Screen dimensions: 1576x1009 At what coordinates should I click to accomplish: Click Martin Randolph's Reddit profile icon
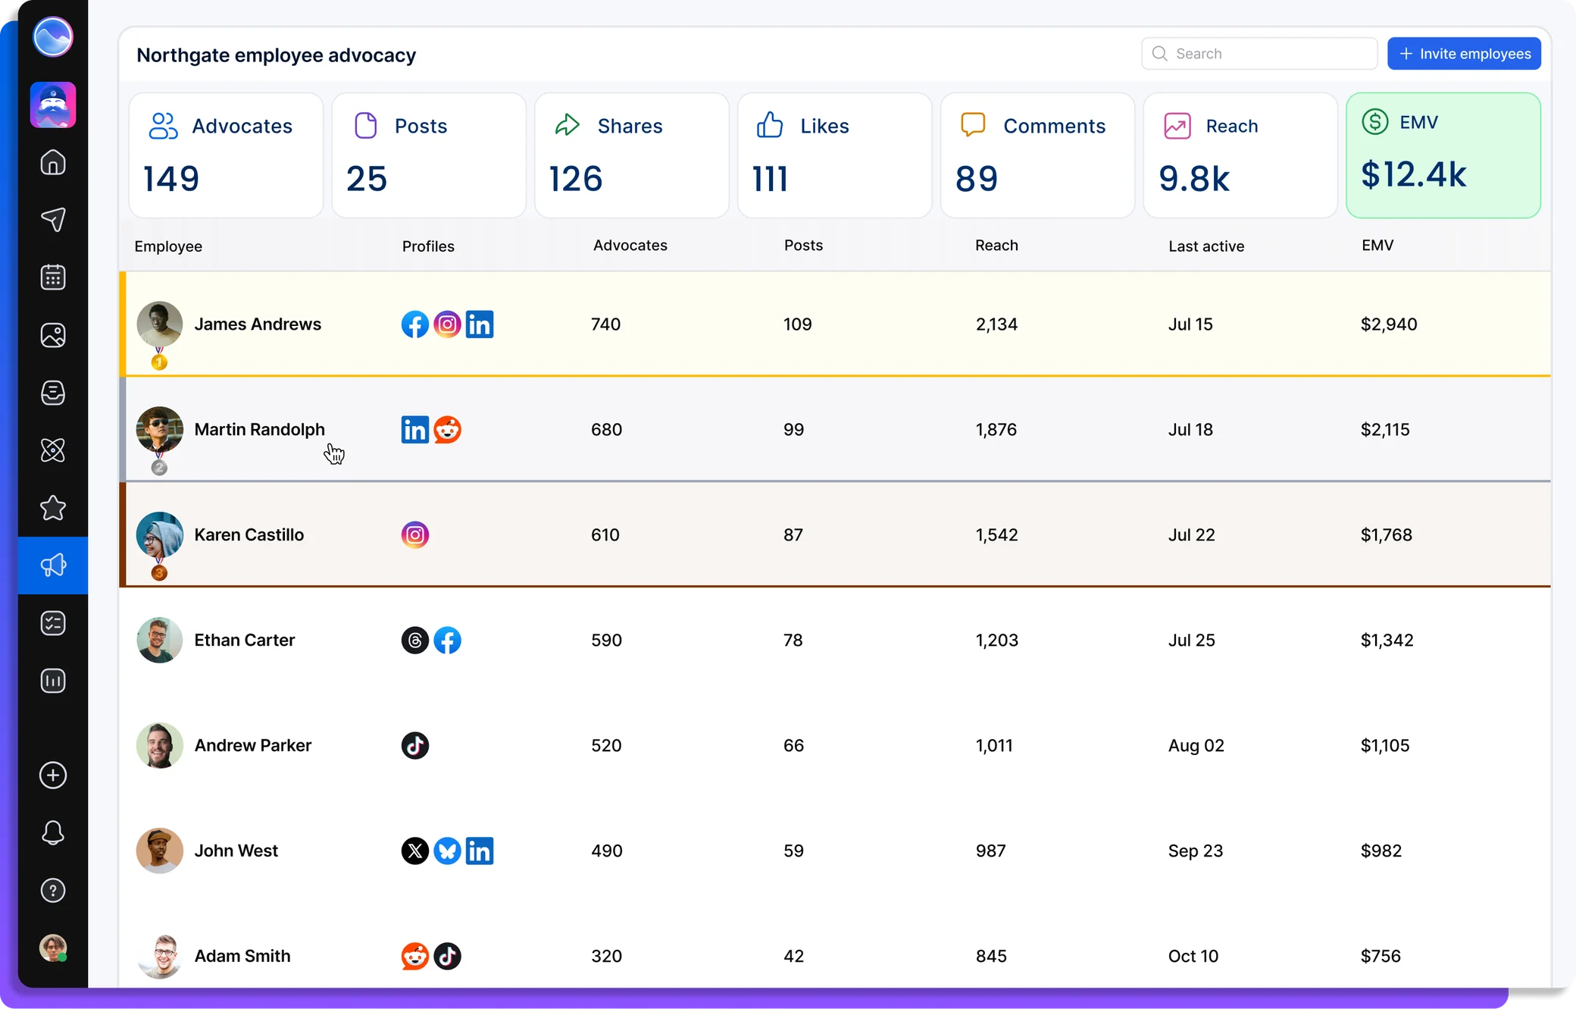pyautogui.click(x=448, y=430)
